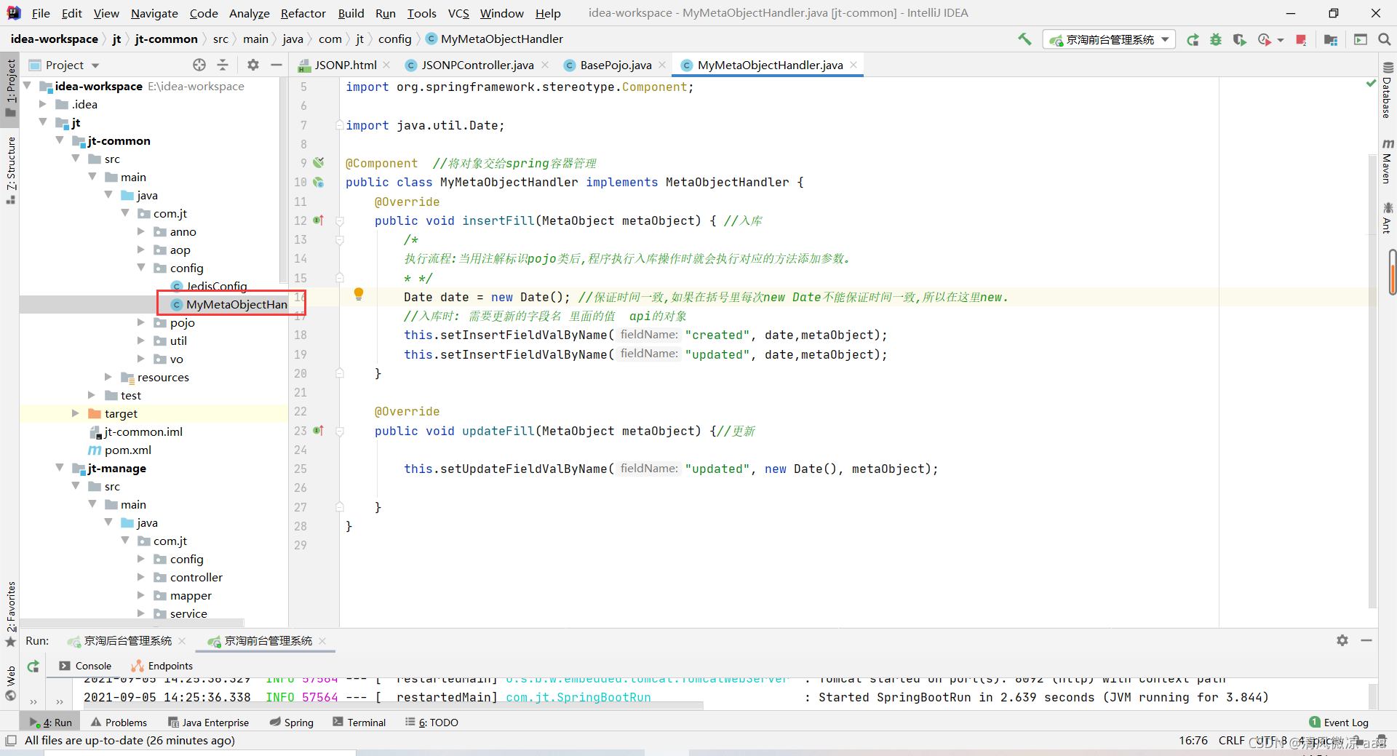Switch to the JSONP.html tab
Viewport: 1397px width, 756px height.
click(x=345, y=65)
